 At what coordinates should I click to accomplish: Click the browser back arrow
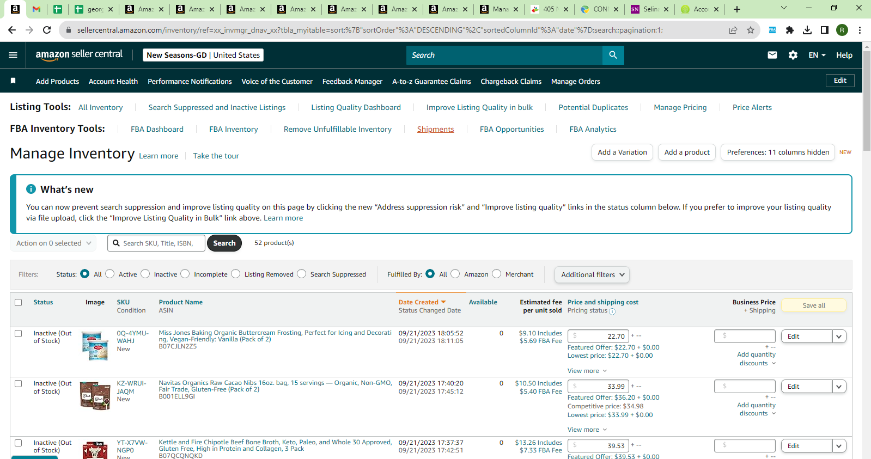[x=12, y=30]
